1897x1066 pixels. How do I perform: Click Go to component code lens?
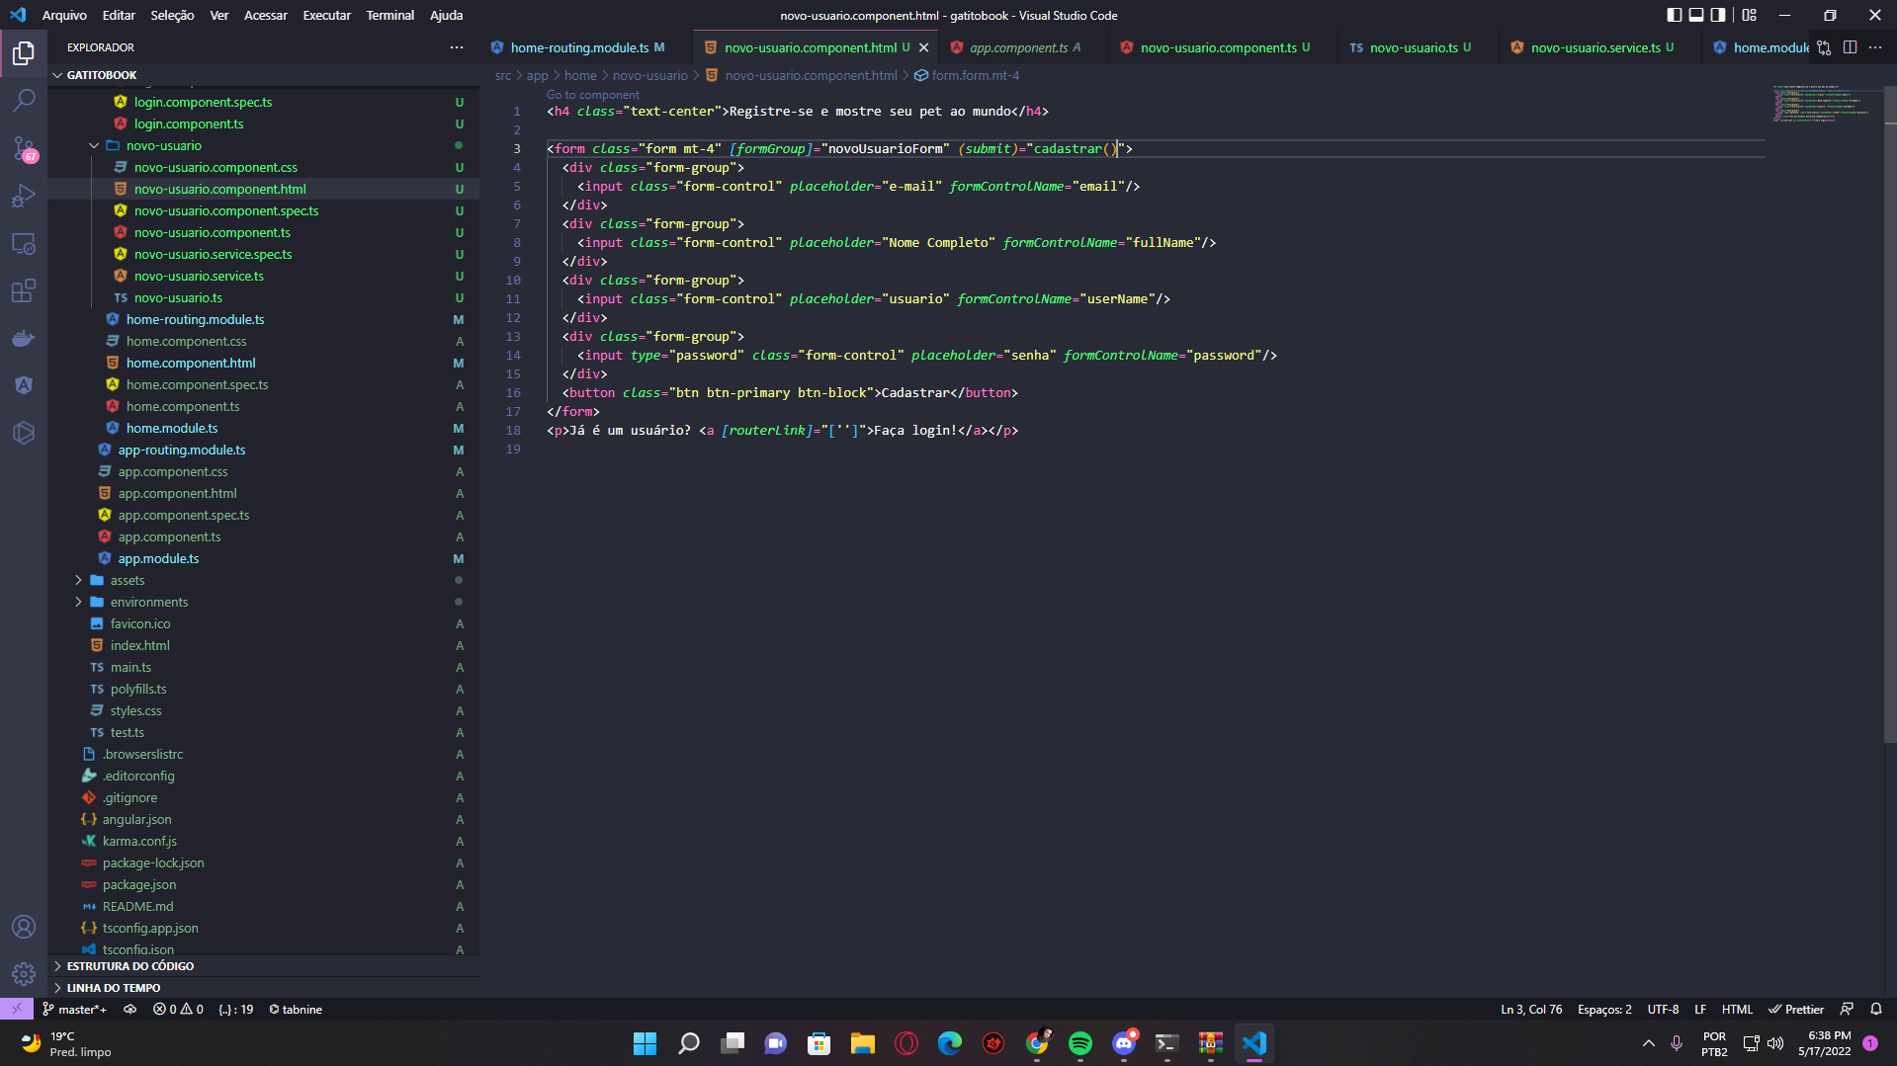(x=593, y=95)
